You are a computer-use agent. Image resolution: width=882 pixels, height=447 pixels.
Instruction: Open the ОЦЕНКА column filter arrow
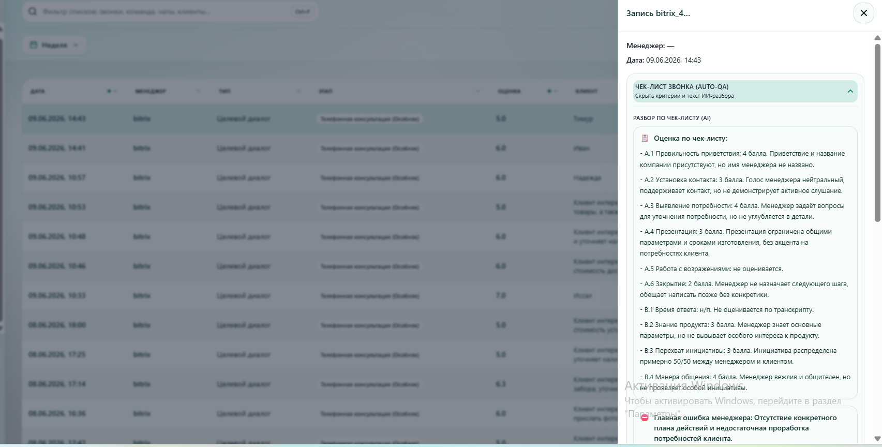tap(556, 91)
